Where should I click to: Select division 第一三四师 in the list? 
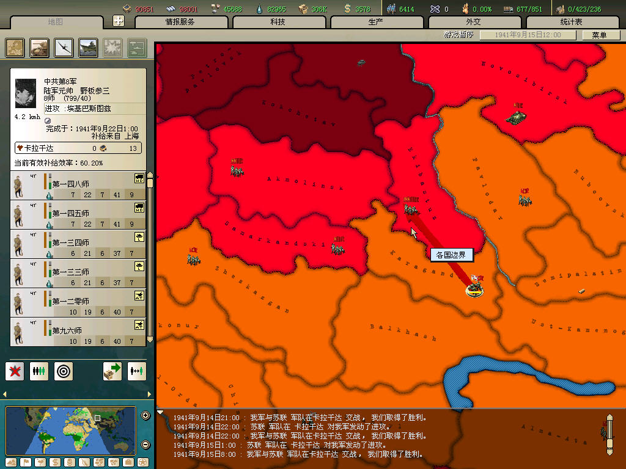click(78, 244)
